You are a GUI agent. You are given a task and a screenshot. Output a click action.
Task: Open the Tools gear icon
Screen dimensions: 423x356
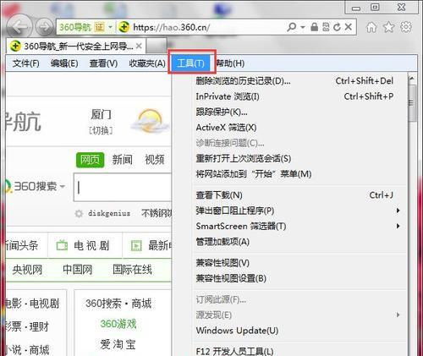406,27
